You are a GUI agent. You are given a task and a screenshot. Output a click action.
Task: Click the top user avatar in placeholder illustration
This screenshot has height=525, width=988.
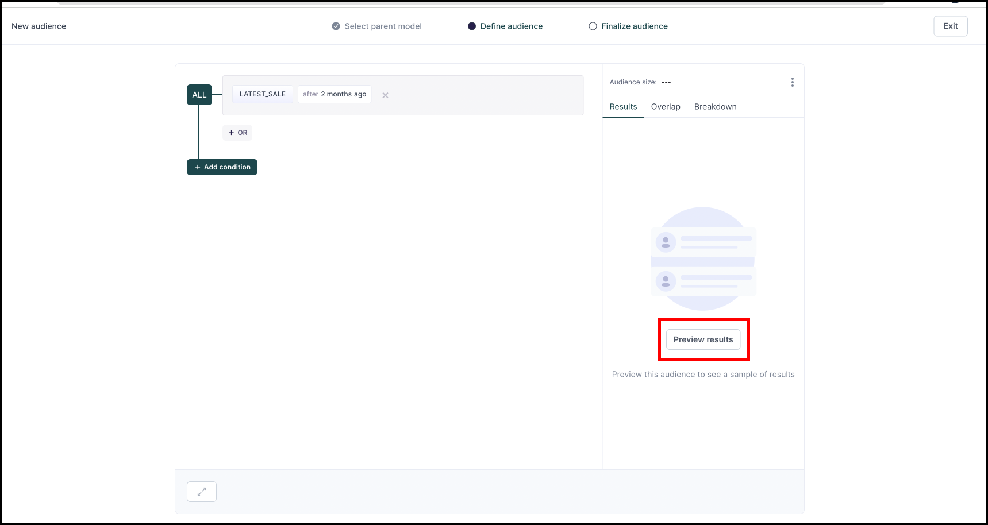666,242
